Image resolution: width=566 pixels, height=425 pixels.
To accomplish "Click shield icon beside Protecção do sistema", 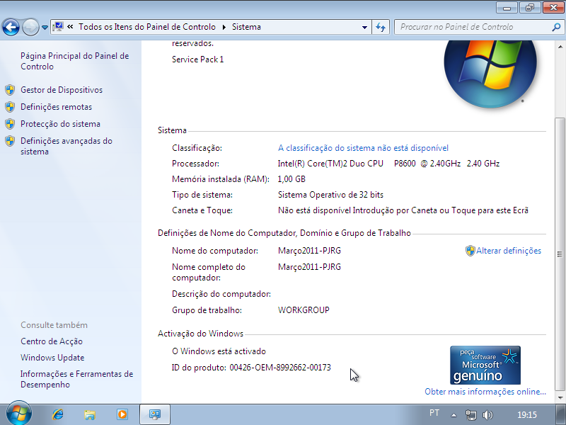I will pyautogui.click(x=10, y=124).
